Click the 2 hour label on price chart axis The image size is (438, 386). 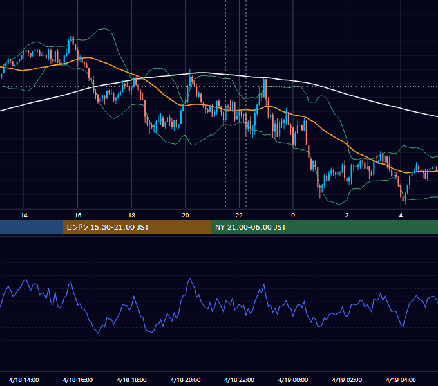(x=347, y=216)
